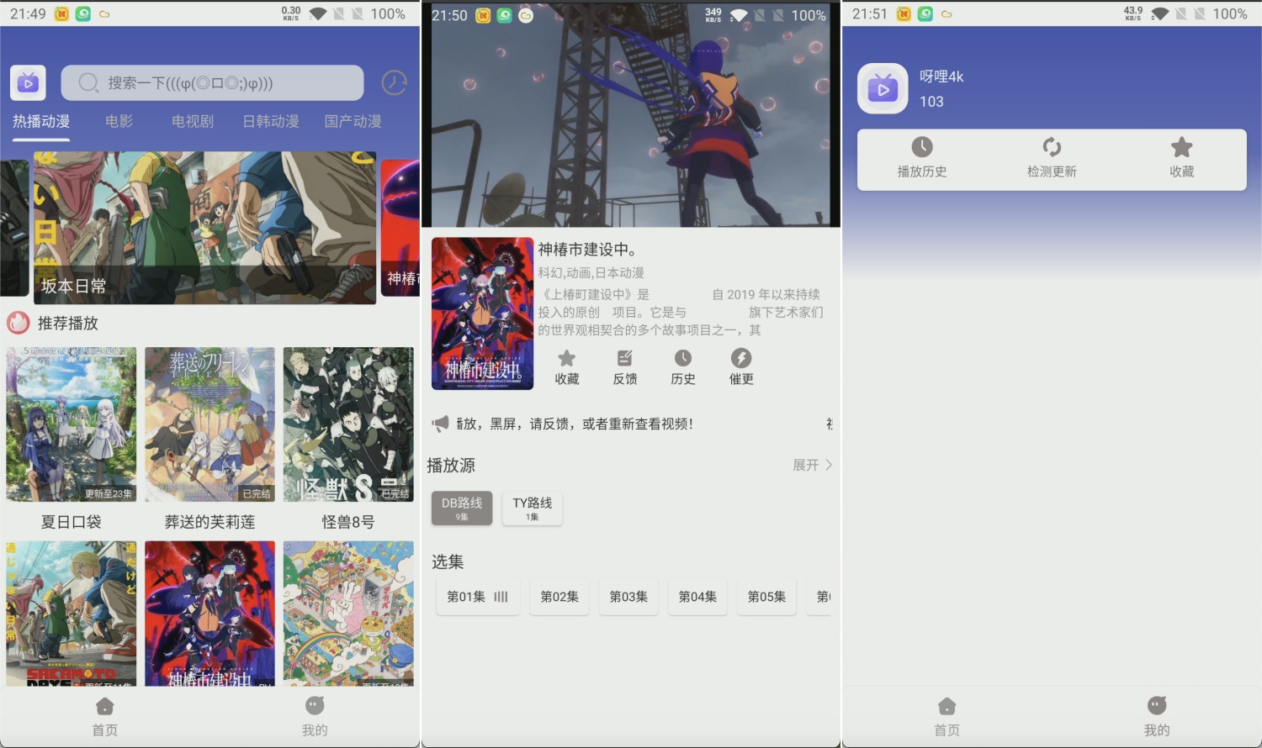1262x748 pixels.
Task: Expand playback sources with 展开
Action: (x=812, y=465)
